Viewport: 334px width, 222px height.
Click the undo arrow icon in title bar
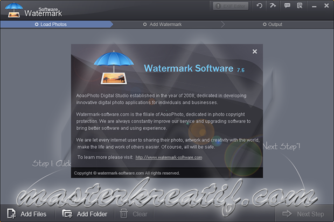(259, 5)
